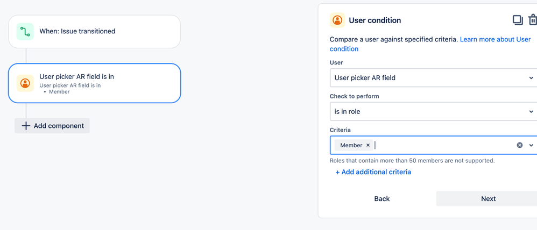Image resolution: width=537 pixels, height=230 pixels.
Task: Delete the User condition with the trash icon
Action: (x=532, y=20)
